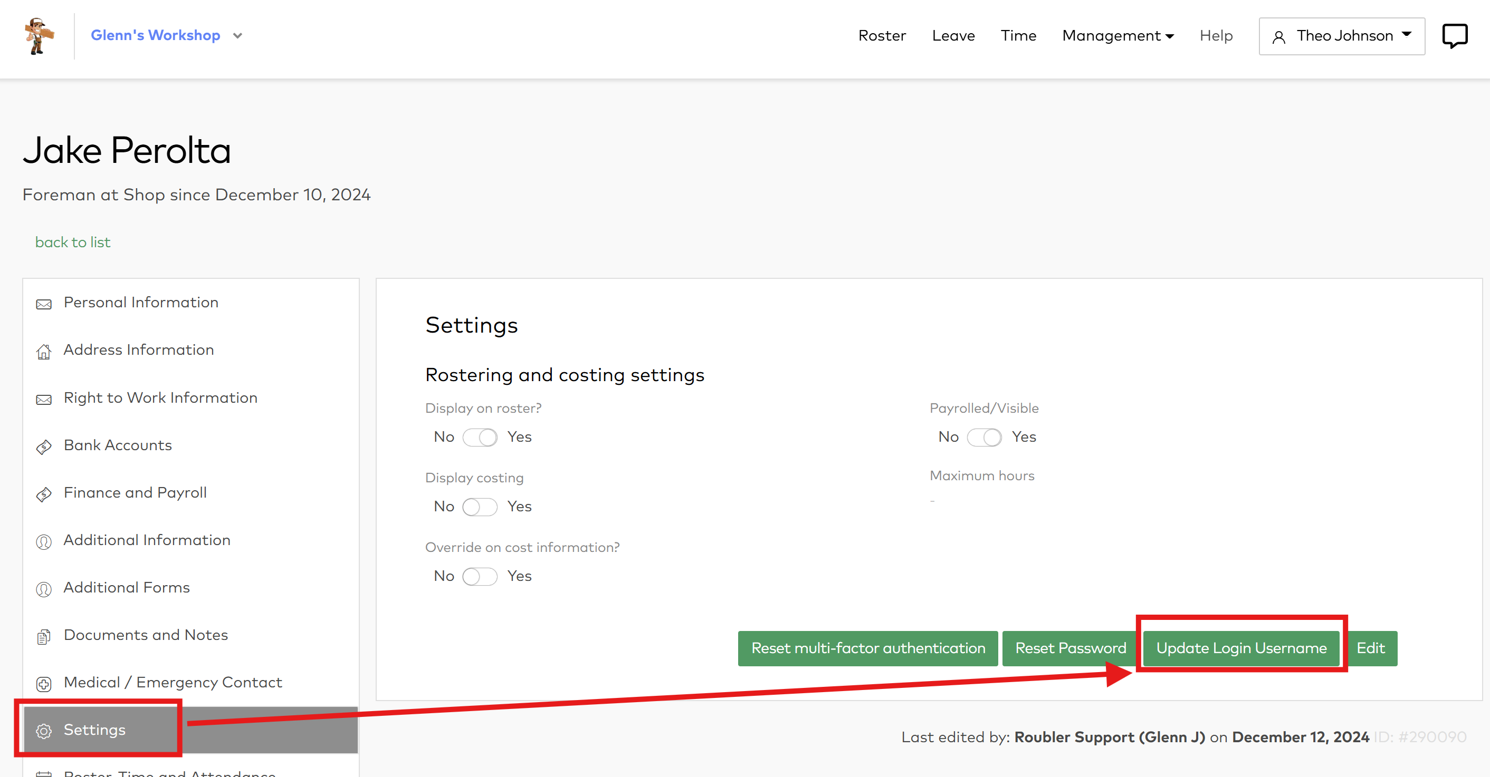Click the Medical / Emergency Contact cross icon
The image size is (1490, 777).
click(x=44, y=683)
